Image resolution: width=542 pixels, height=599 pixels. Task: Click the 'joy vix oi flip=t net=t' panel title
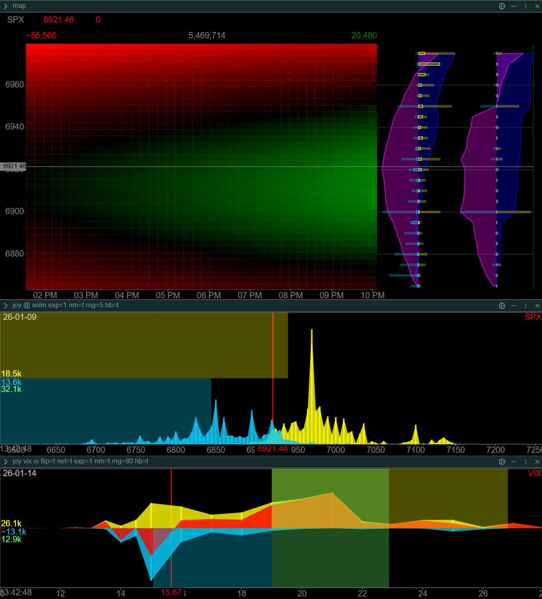point(80,462)
